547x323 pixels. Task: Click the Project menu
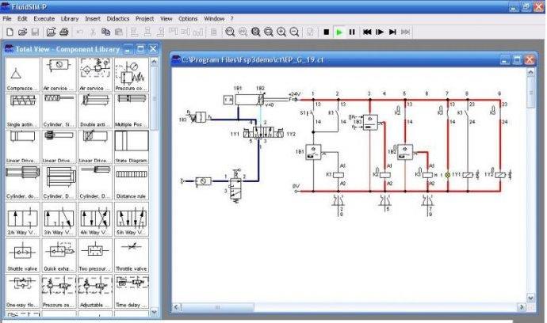click(144, 17)
